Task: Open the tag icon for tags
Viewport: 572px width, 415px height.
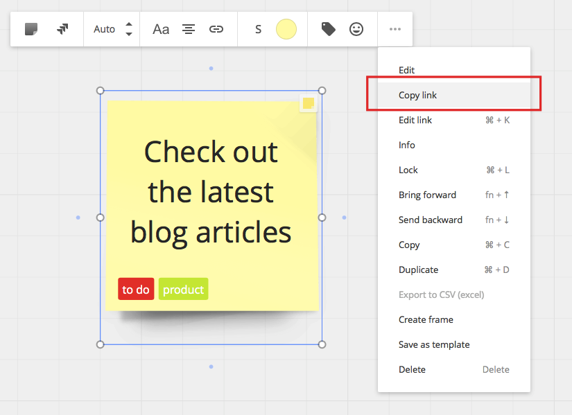Action: [x=329, y=29]
